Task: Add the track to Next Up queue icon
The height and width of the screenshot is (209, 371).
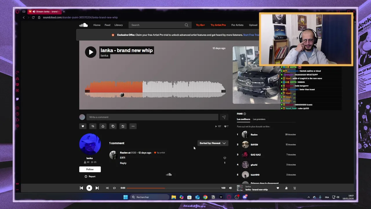Action: (x=123, y=126)
